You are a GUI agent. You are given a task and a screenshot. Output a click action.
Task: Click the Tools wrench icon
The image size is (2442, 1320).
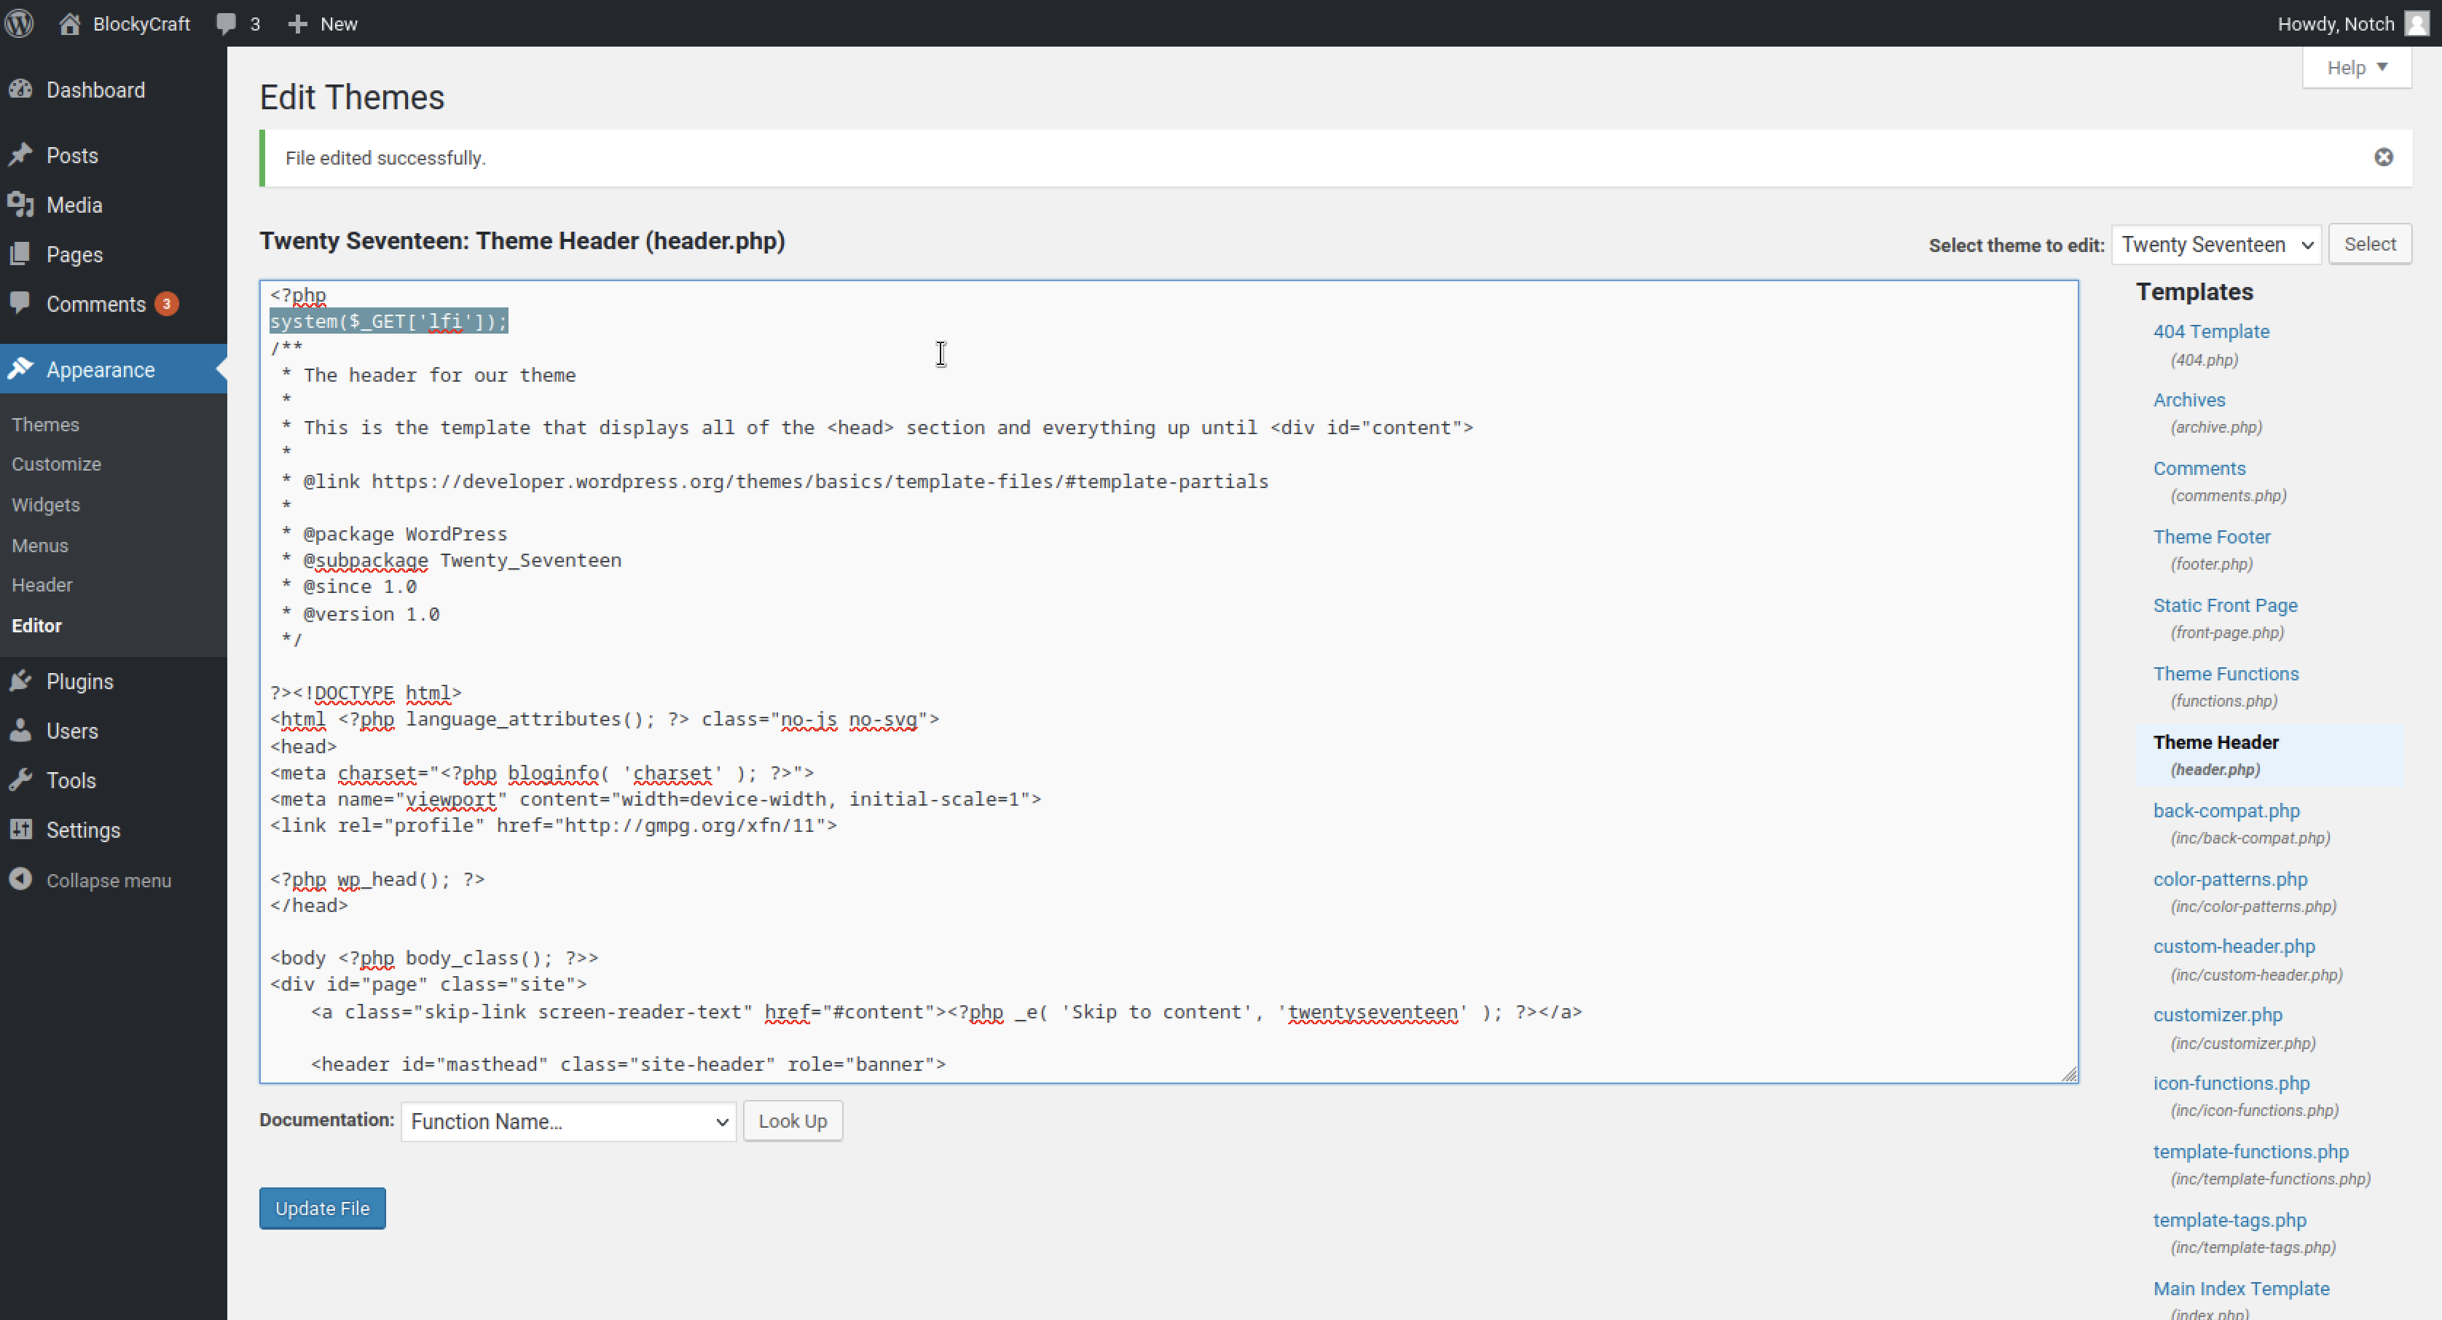tap(21, 780)
